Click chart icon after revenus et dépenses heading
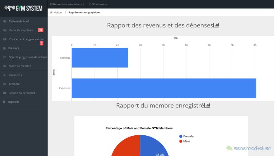Viewport: 275px width, 156px height. 216,25
